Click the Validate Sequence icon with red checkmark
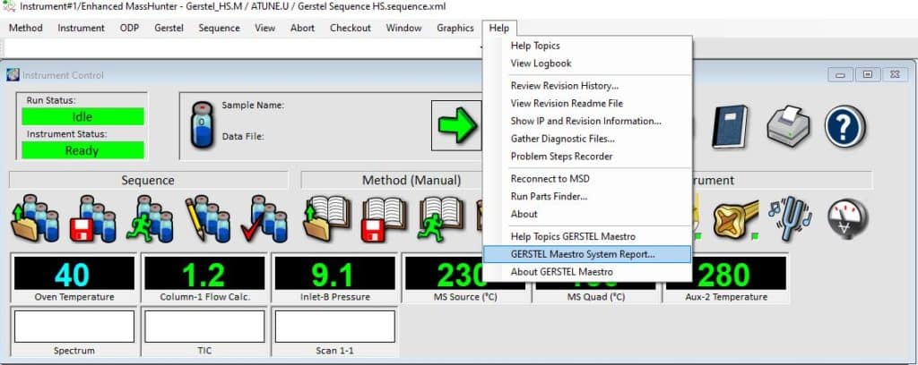The width and height of the screenshot is (918, 365). 264,219
